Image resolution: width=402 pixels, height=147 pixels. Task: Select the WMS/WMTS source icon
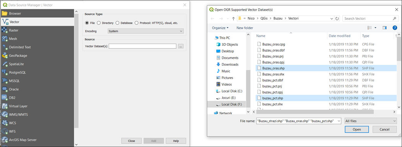pos(5,115)
